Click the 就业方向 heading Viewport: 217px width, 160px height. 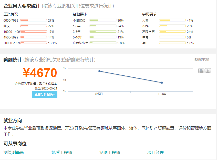click(x=13, y=121)
